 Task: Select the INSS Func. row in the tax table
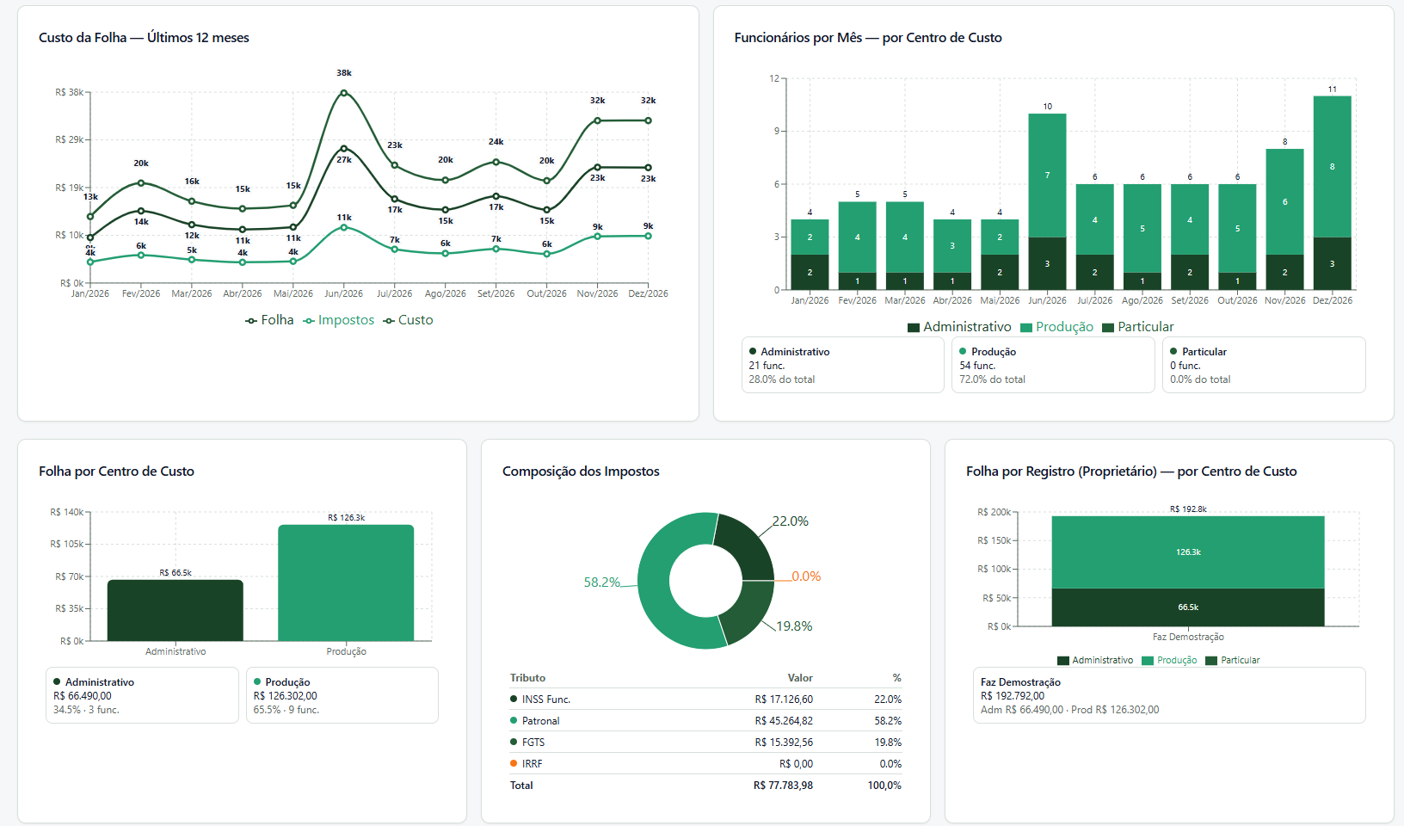point(705,700)
